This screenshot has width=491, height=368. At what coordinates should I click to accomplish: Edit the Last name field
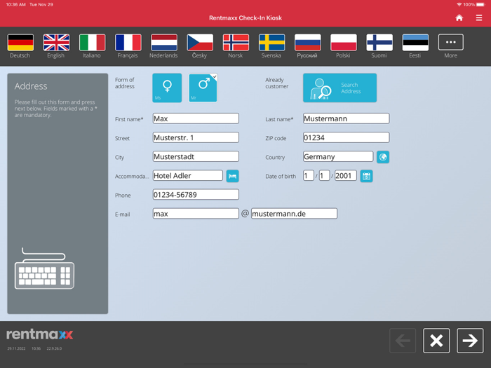point(346,118)
